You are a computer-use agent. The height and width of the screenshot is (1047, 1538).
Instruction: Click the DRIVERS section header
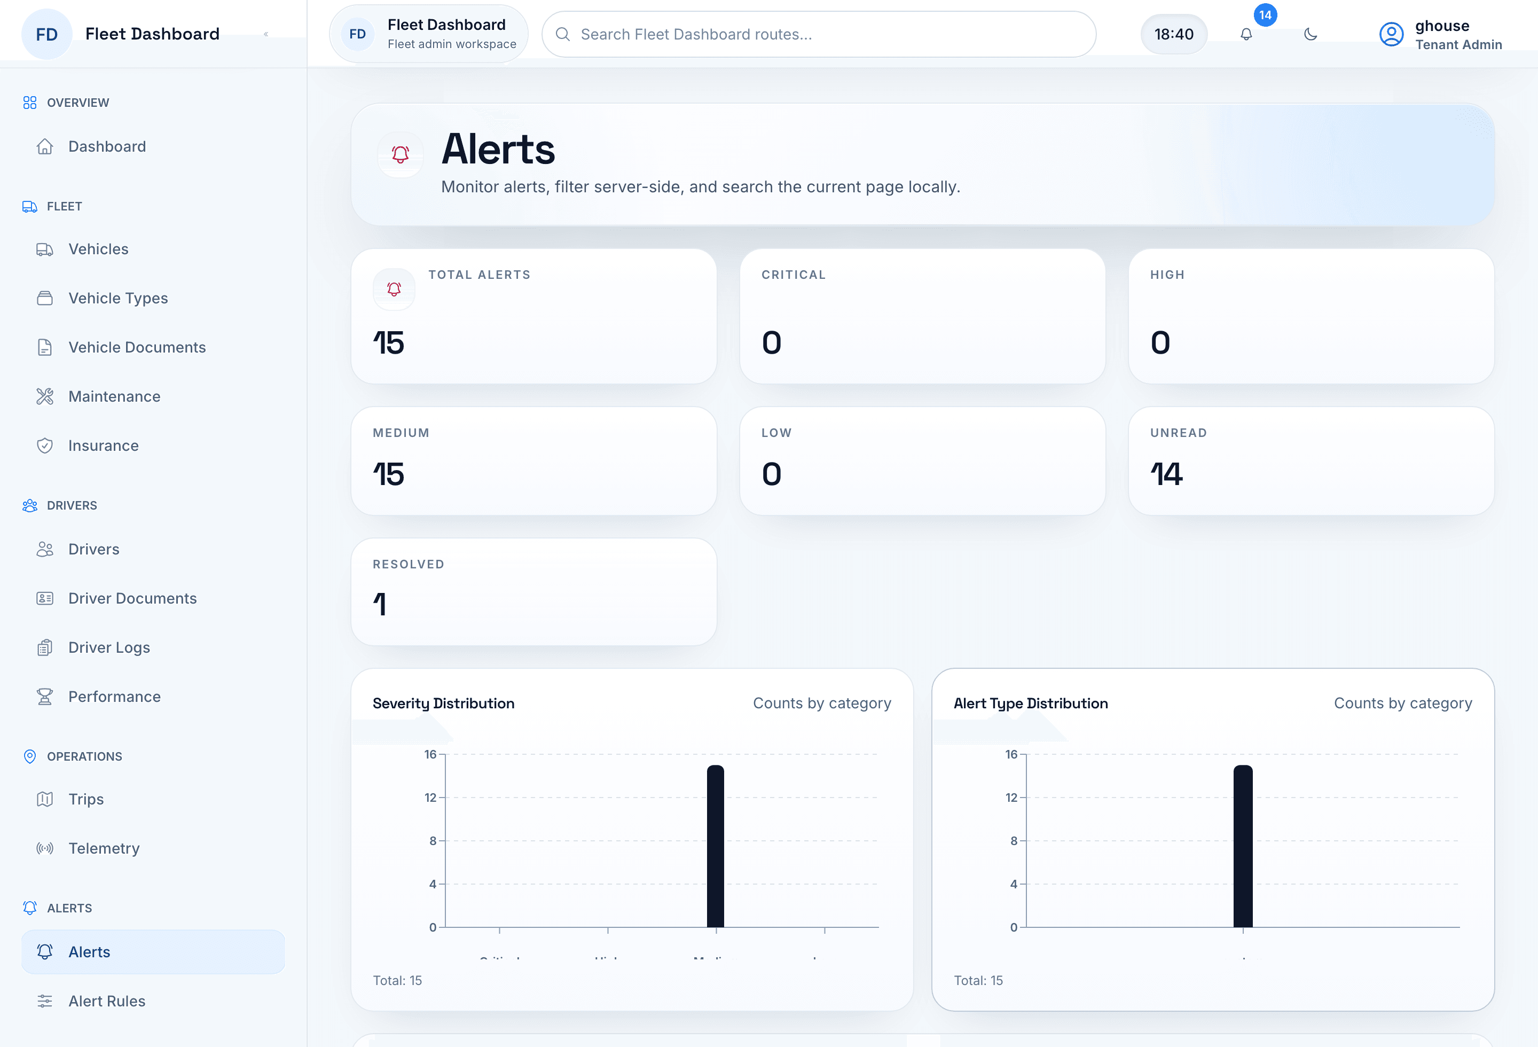(x=60, y=505)
